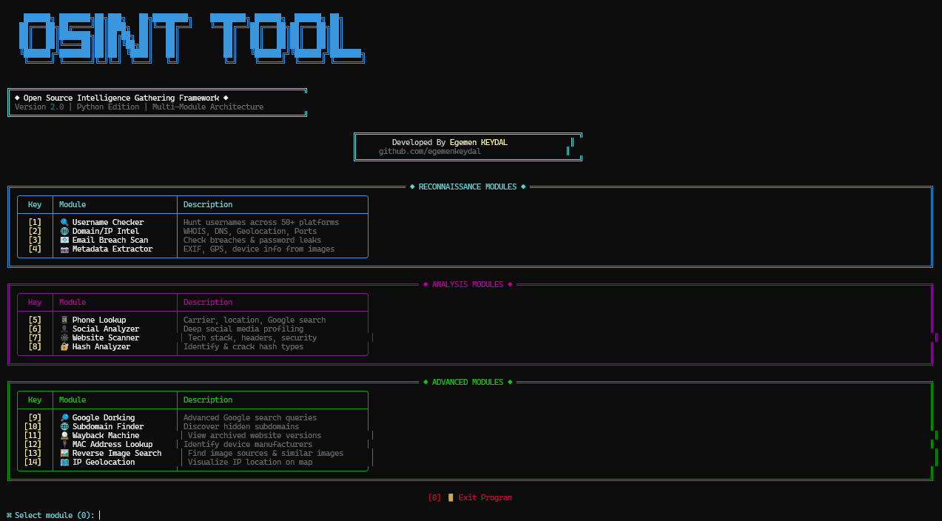
Task: Open the Social Analyzer person icon
Action: coord(64,329)
